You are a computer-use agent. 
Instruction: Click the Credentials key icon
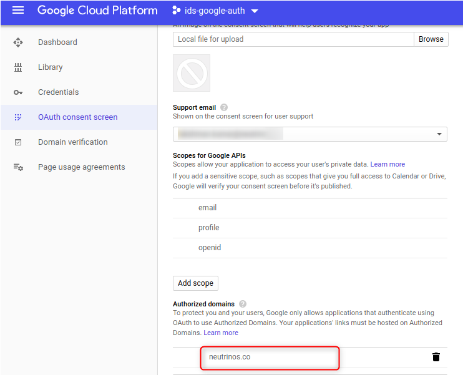pyautogui.click(x=18, y=92)
